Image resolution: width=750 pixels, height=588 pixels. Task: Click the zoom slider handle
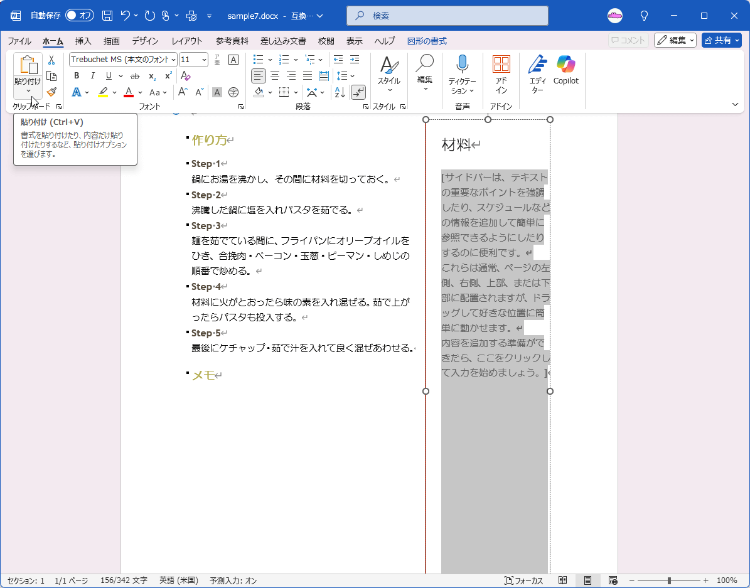tap(670, 580)
